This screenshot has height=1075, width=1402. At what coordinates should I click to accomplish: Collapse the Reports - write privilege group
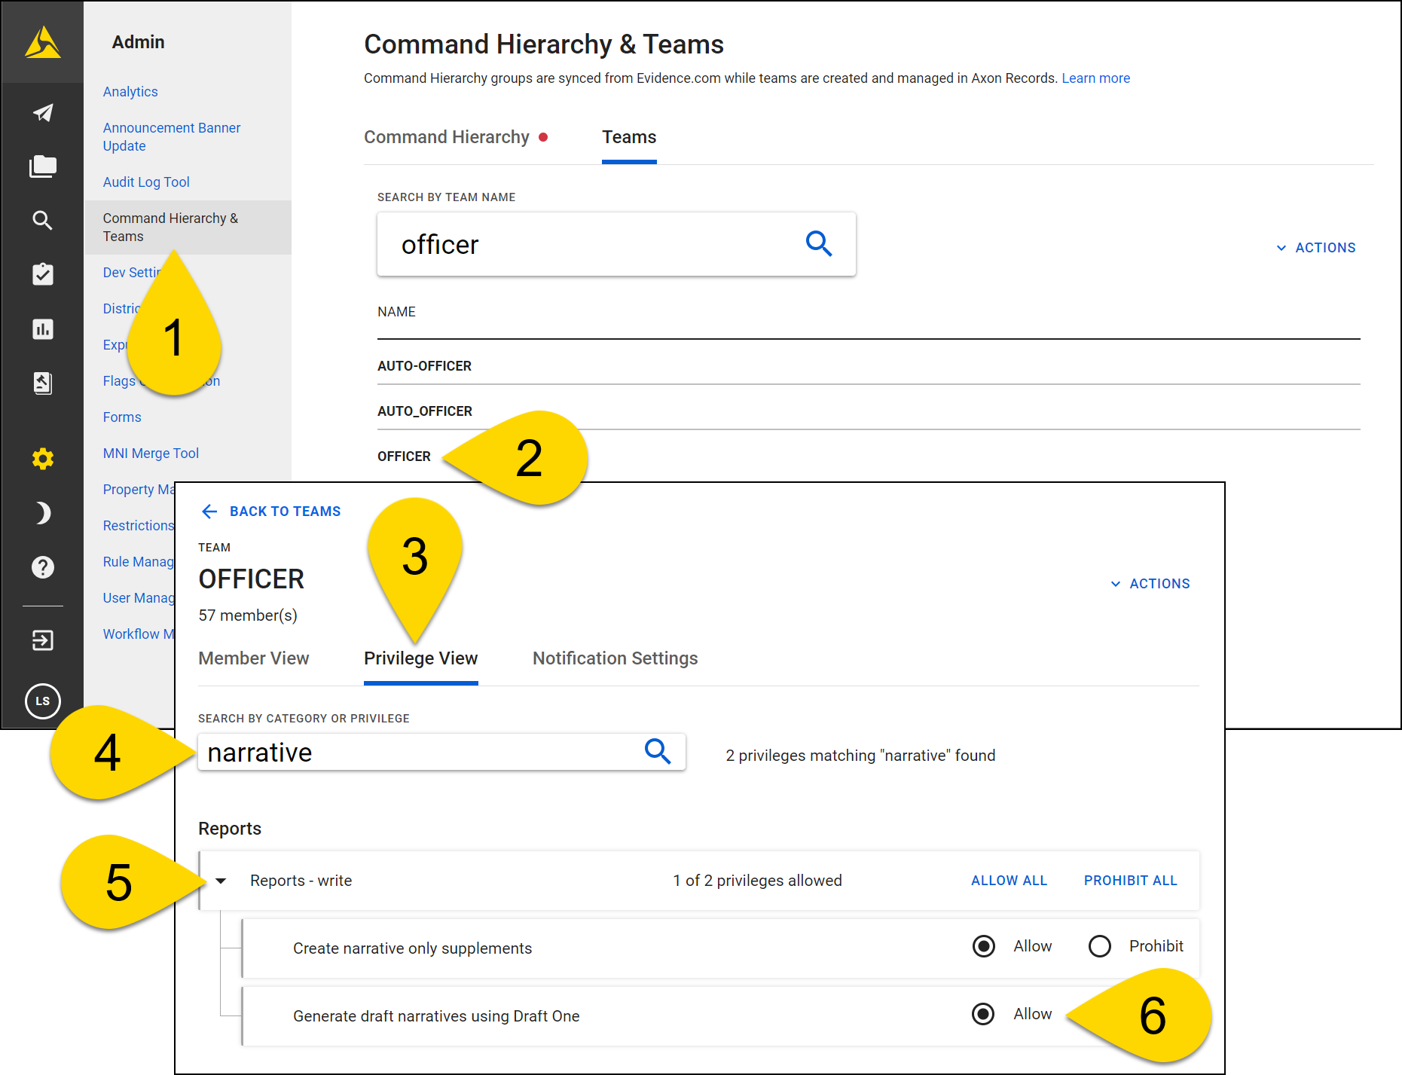pyautogui.click(x=221, y=881)
